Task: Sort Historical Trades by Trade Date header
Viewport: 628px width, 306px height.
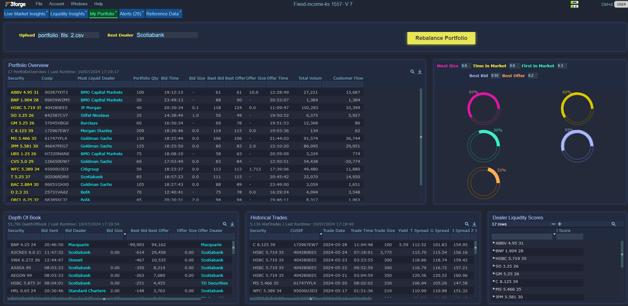Action: 334,230
